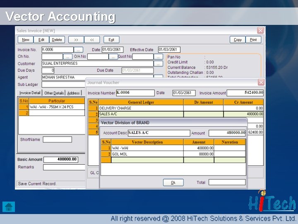Click the Basic Amount field 480000.00
The width and height of the screenshot is (298, 224).
61,159
